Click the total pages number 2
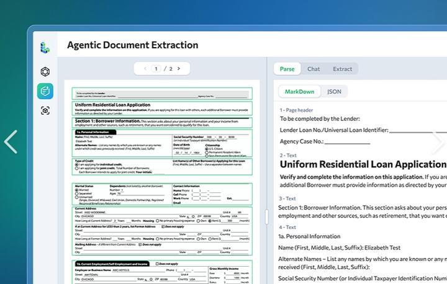Viewport: 447px width, 284px height. point(171,69)
